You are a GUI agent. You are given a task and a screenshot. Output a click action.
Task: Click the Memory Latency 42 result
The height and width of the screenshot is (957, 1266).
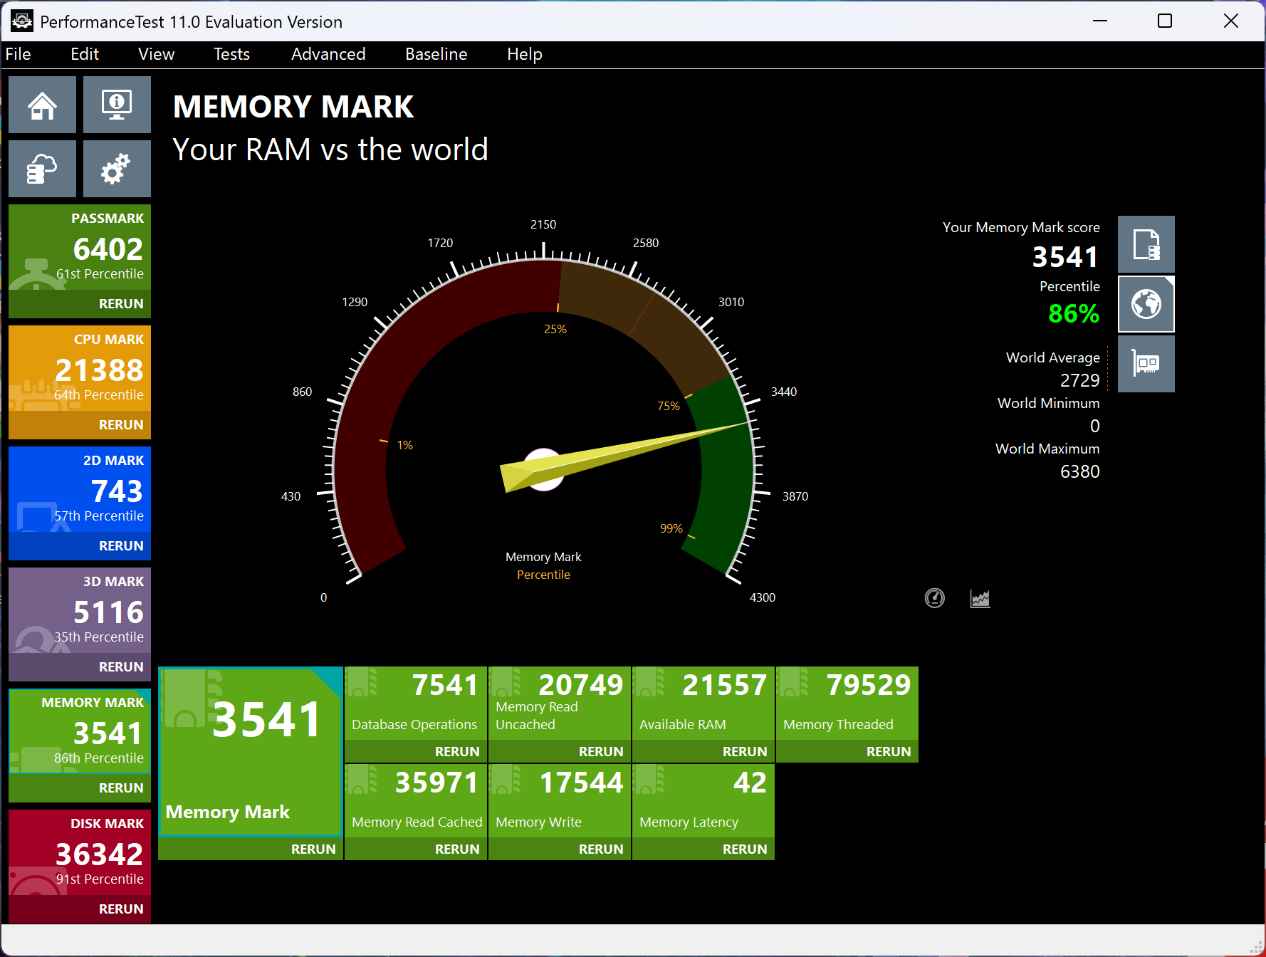click(x=703, y=800)
